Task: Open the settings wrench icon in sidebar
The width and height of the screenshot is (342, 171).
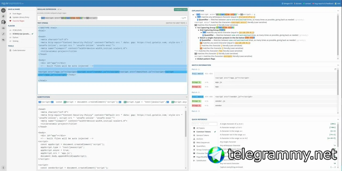Action: pyautogui.click(x=3, y=34)
